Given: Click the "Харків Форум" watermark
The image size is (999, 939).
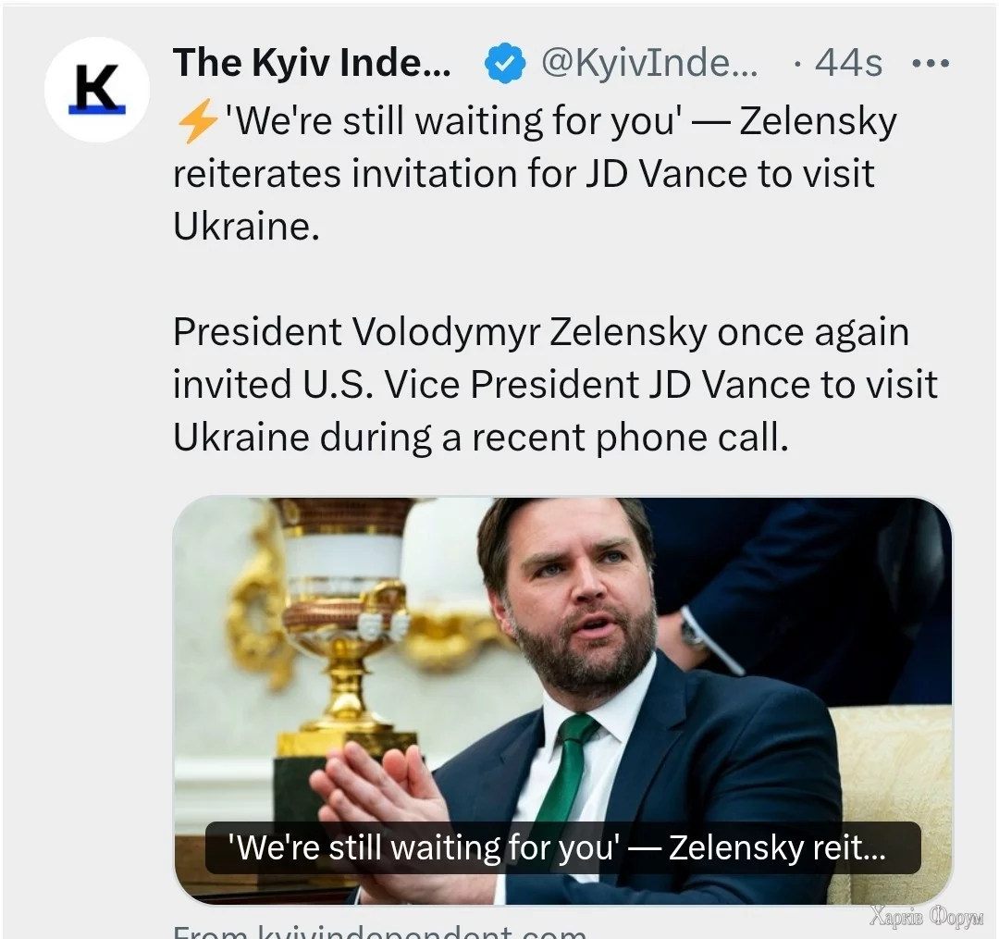Looking at the screenshot, I should (x=925, y=918).
